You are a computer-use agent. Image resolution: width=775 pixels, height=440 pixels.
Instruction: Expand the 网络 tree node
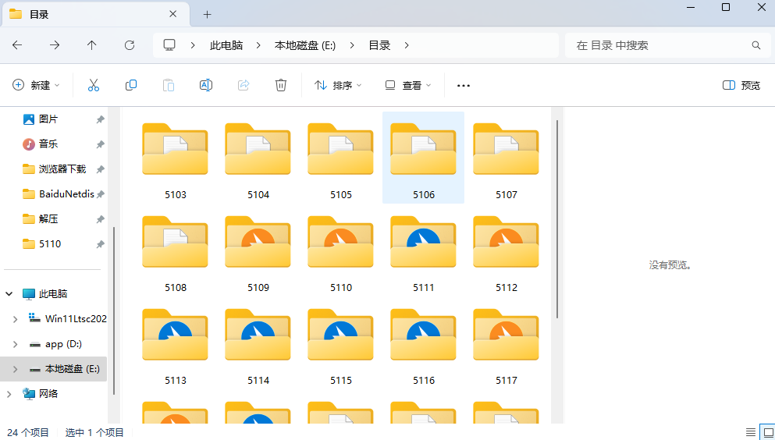click(9, 393)
